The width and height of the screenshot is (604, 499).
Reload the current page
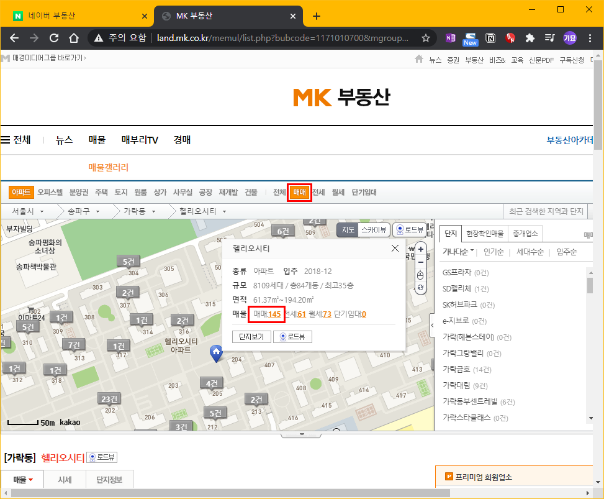(54, 38)
